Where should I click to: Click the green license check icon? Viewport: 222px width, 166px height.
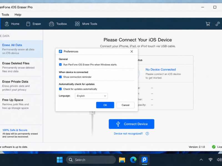tap(214, 147)
